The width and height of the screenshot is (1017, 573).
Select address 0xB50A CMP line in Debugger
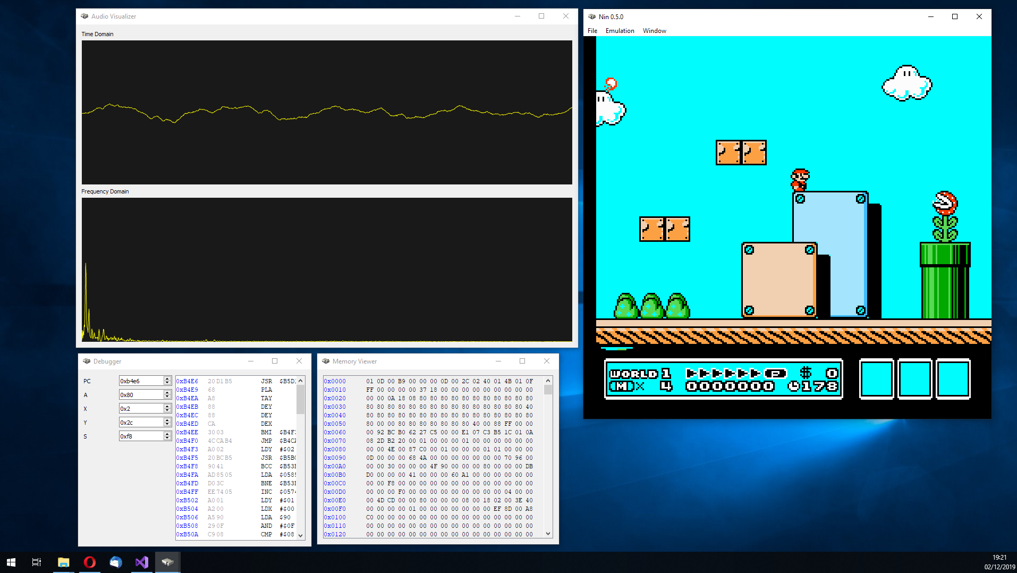click(x=236, y=534)
